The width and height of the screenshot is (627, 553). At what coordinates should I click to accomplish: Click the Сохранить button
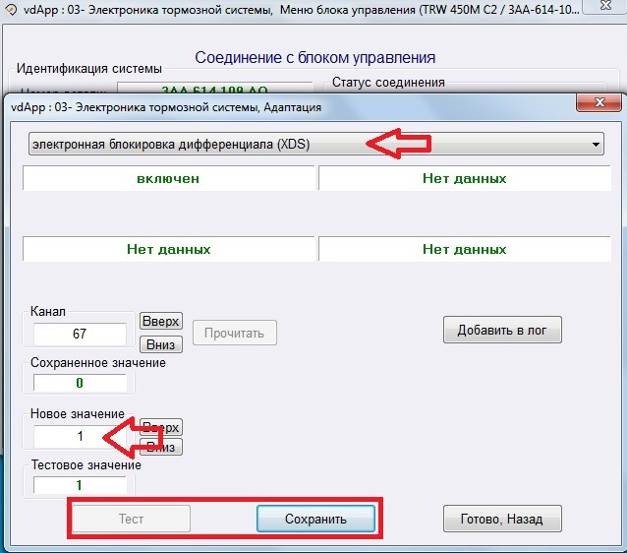pyautogui.click(x=315, y=519)
